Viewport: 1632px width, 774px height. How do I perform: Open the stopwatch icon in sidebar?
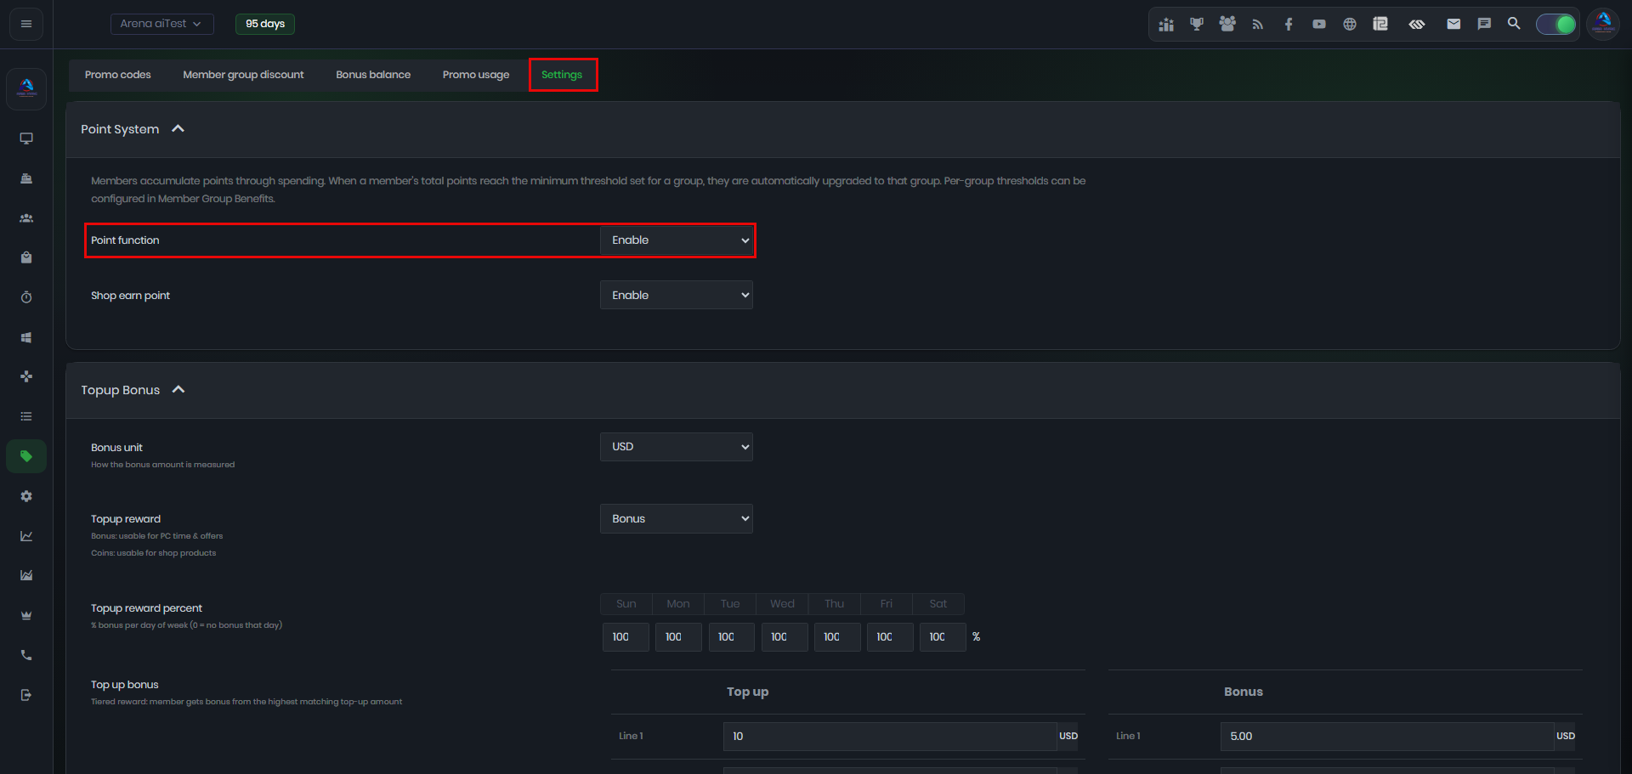(x=26, y=297)
